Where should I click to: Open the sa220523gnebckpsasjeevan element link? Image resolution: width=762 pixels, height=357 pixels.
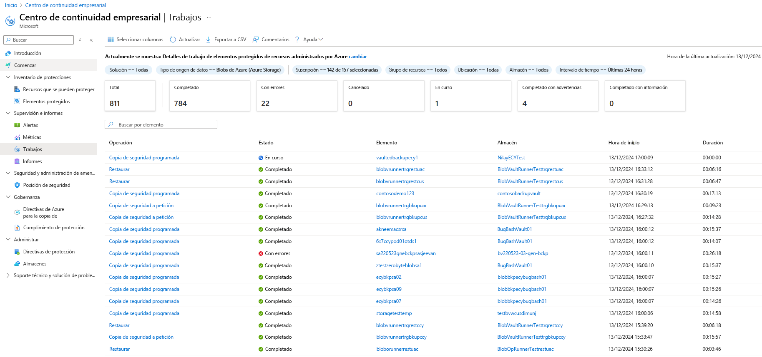406,253
